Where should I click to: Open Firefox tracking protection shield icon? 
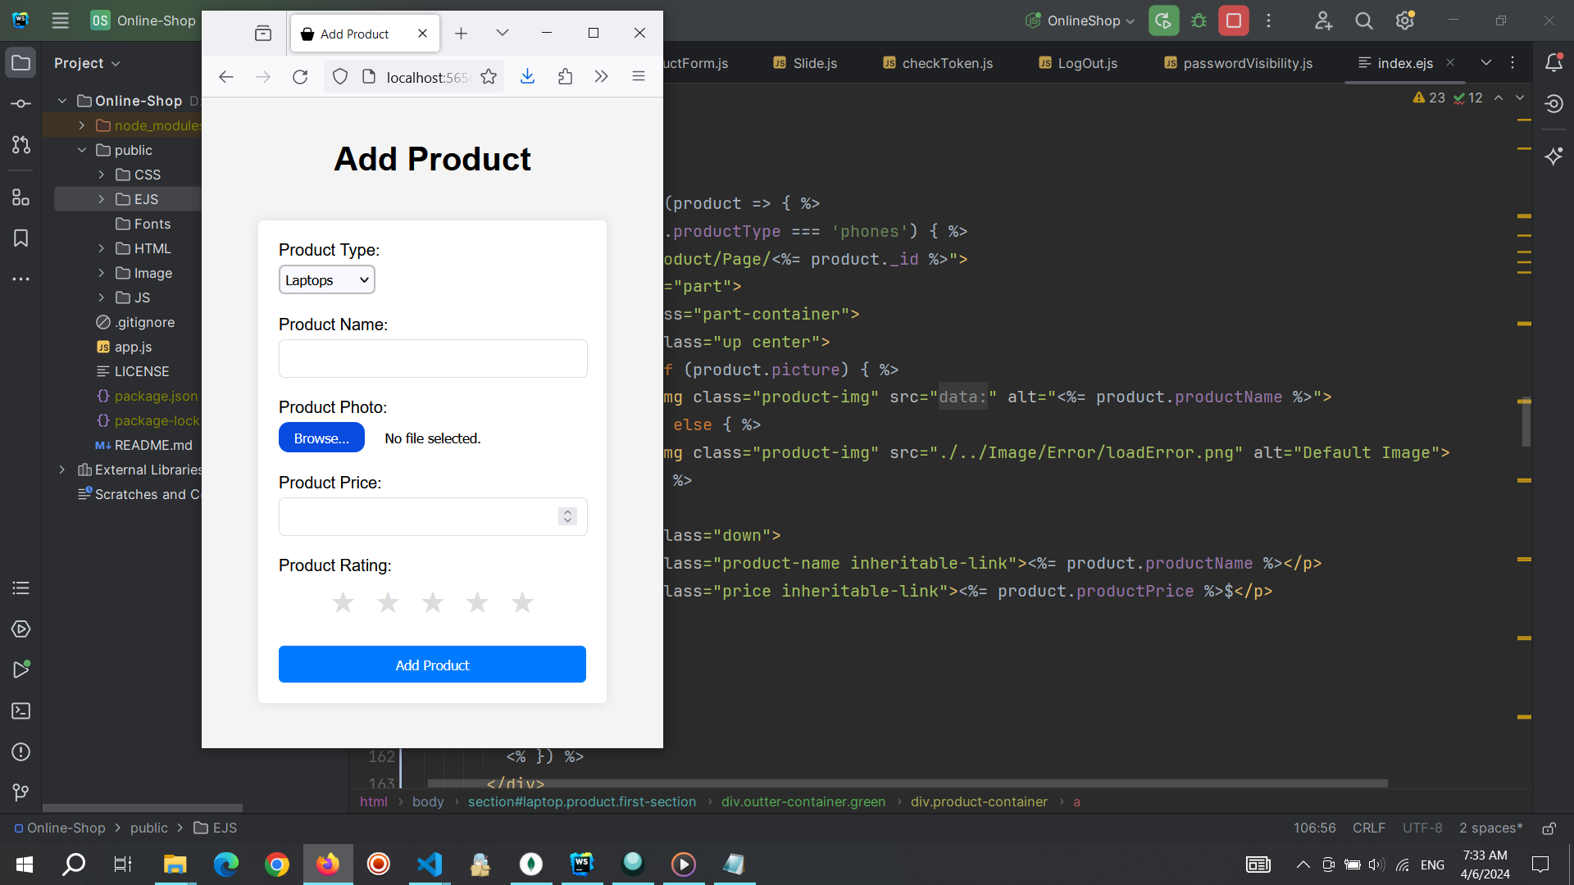click(340, 77)
